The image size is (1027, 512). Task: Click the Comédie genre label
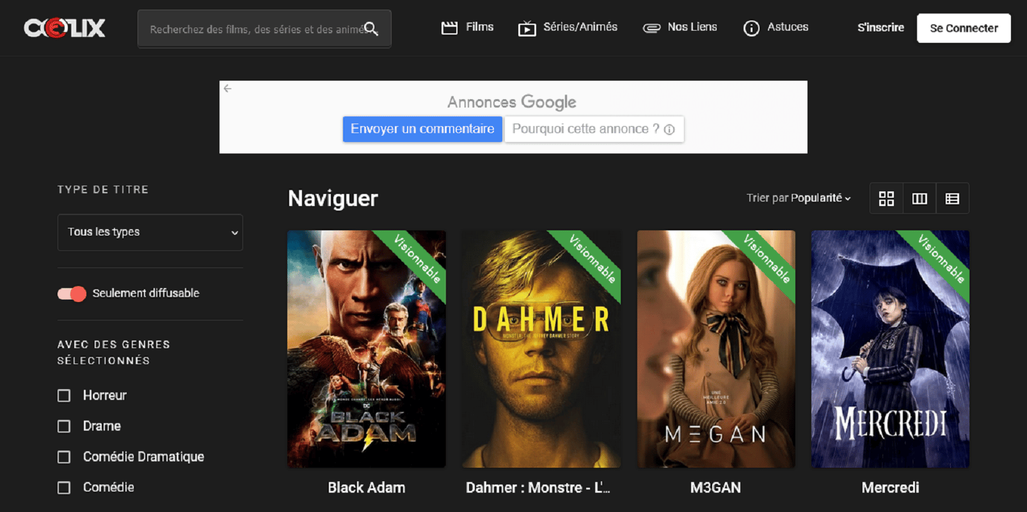[109, 488]
